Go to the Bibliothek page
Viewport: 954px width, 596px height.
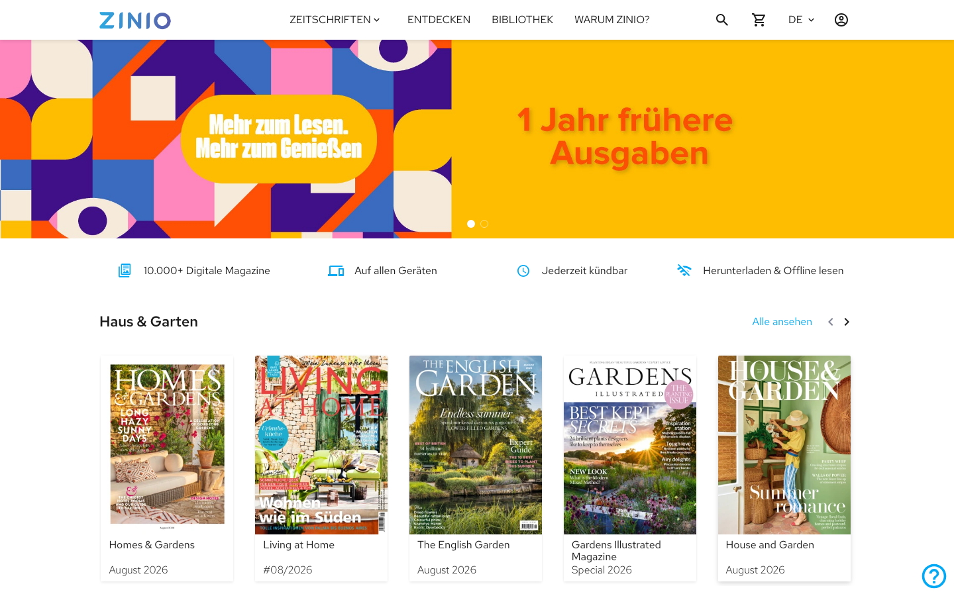tap(522, 20)
